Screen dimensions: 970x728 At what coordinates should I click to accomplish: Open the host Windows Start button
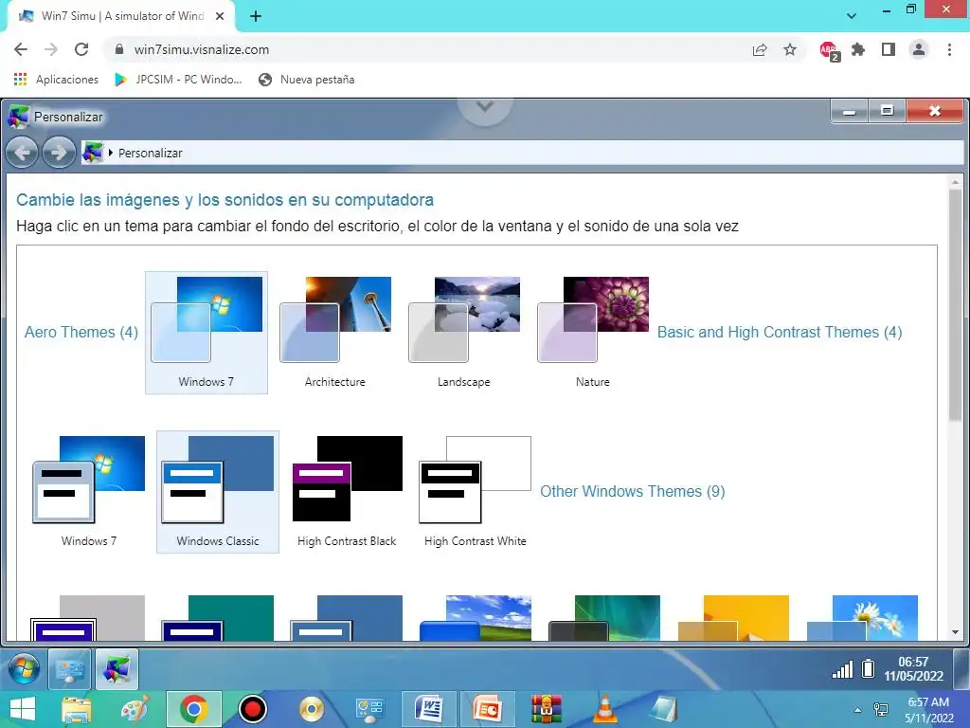click(x=23, y=709)
